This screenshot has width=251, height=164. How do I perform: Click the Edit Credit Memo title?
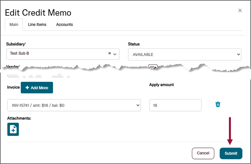coord(38,13)
